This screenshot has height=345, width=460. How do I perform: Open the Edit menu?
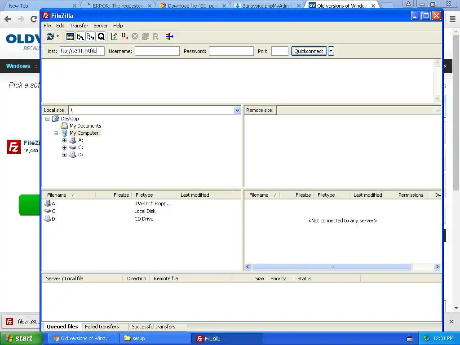click(x=60, y=26)
